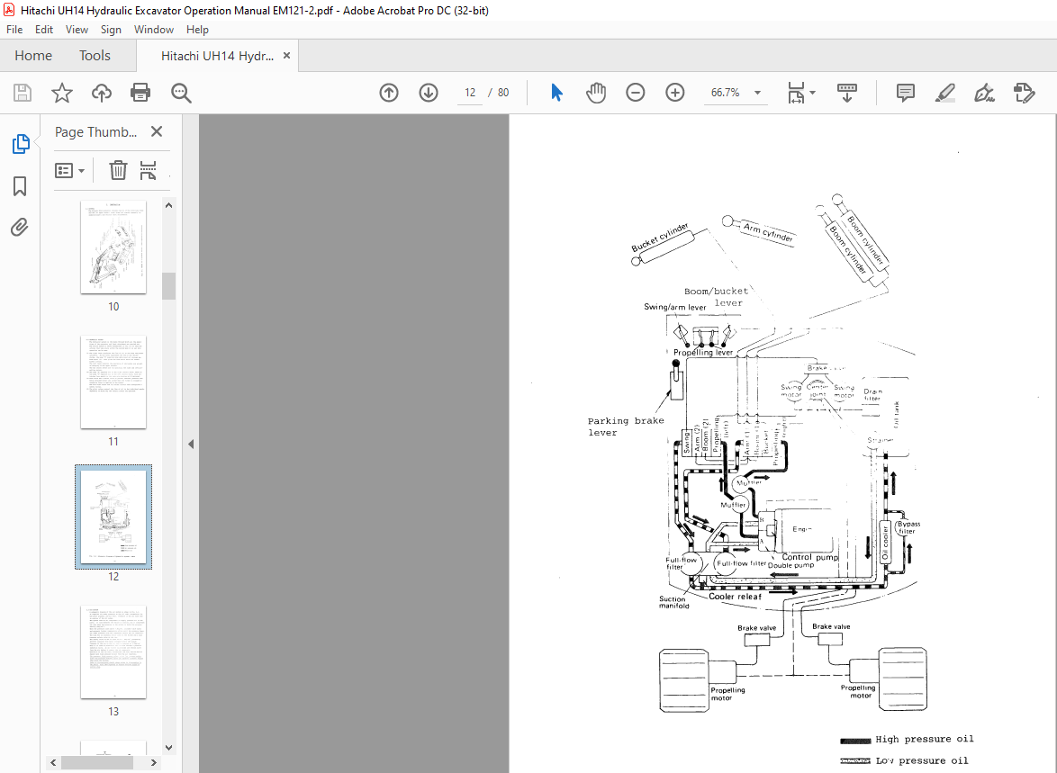This screenshot has height=773, width=1057.
Task: Open the Bookmarks pane
Action: click(x=20, y=186)
